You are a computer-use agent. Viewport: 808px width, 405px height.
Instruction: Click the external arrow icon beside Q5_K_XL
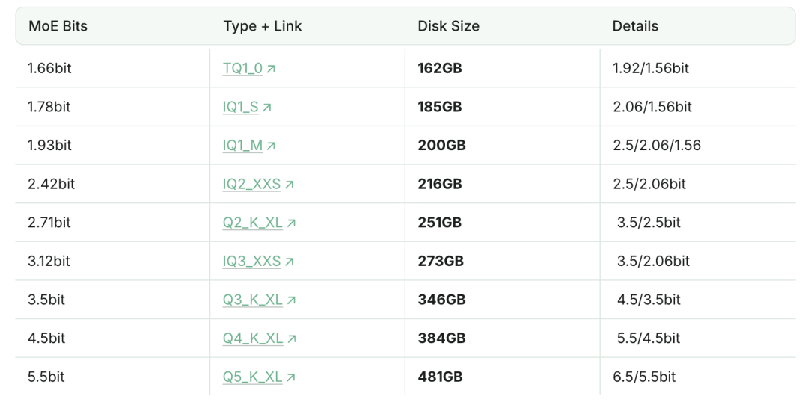tap(290, 377)
